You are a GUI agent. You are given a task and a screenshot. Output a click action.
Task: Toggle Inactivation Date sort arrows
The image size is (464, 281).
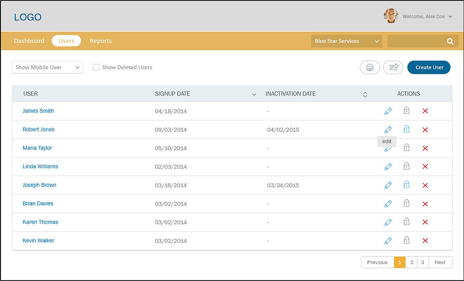click(365, 94)
